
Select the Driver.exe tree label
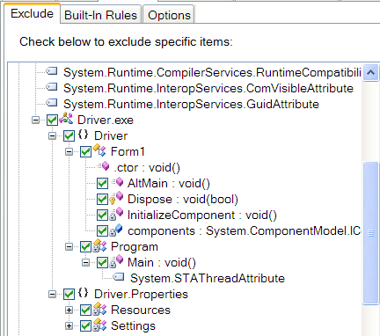tap(106, 120)
